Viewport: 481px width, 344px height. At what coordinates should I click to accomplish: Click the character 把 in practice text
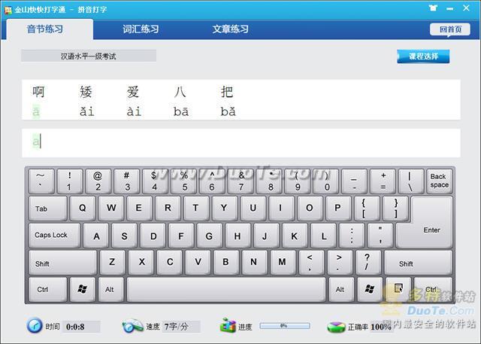227,92
